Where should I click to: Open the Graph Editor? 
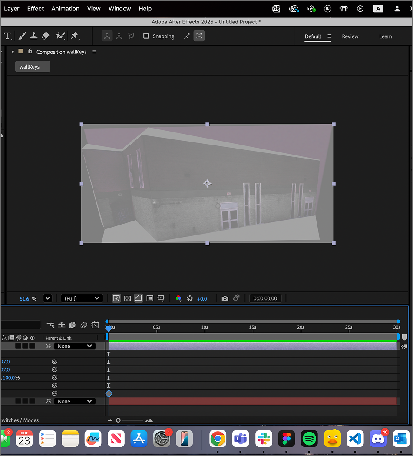pyautogui.click(x=95, y=325)
